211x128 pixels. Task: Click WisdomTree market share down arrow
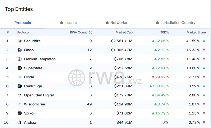pos(204,104)
